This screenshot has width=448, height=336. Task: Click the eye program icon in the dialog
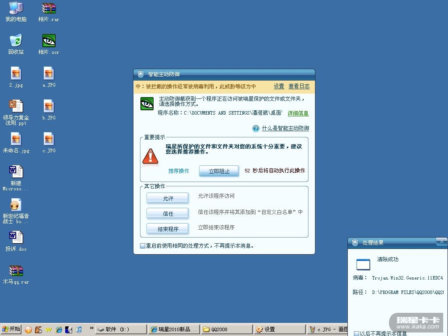point(147,104)
